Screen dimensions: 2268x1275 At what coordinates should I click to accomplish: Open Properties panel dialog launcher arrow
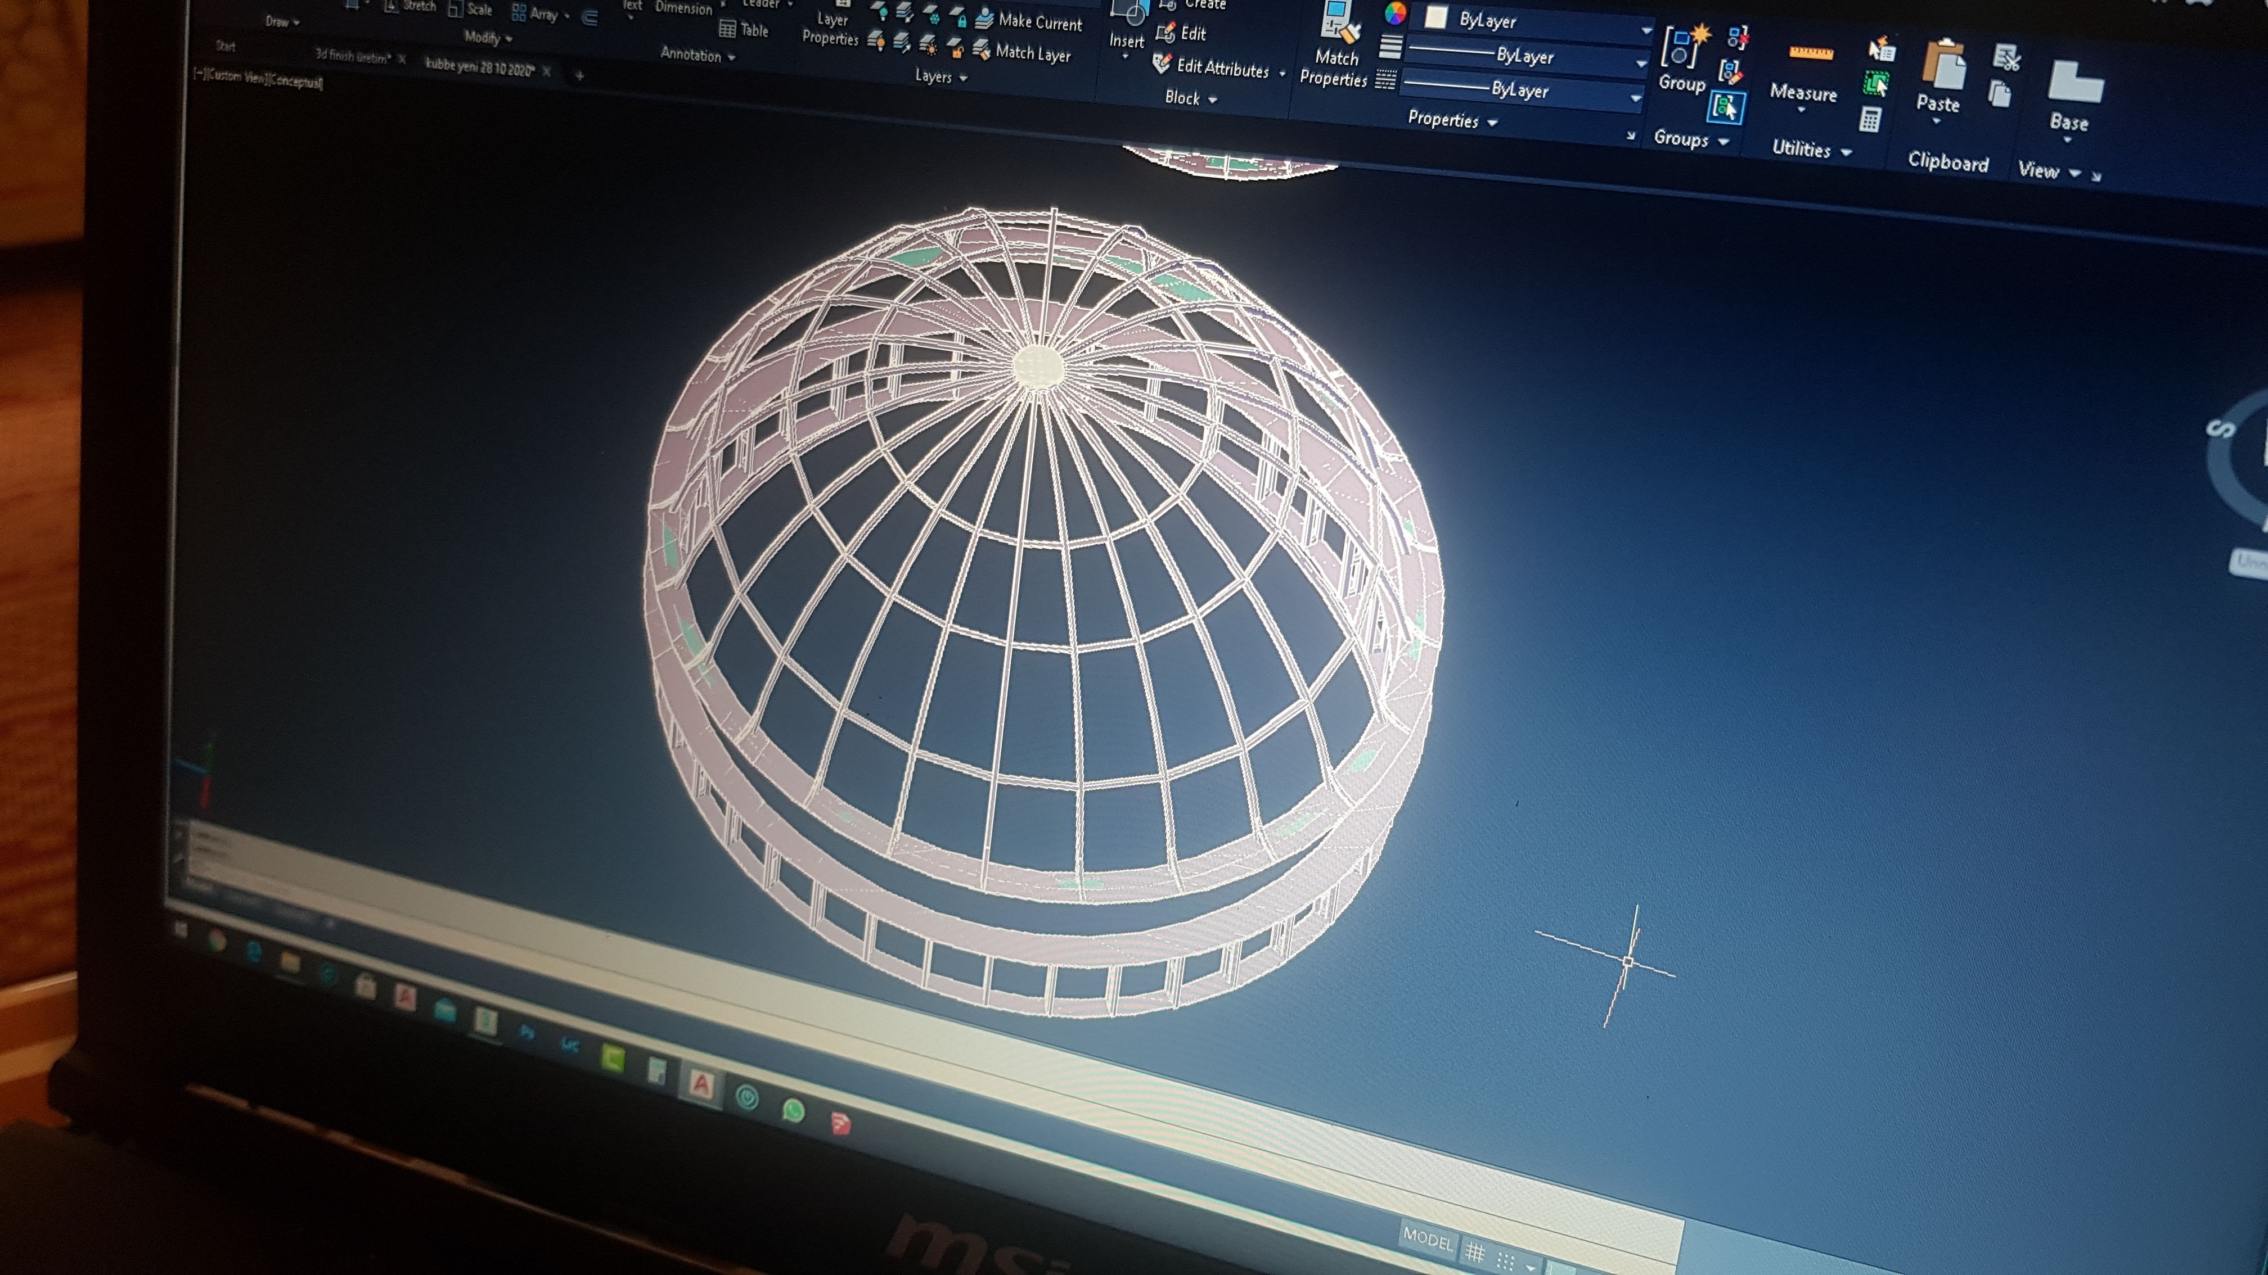pos(1631,135)
